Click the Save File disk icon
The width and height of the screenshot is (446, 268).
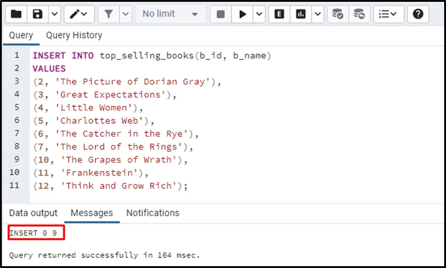pos(38,14)
